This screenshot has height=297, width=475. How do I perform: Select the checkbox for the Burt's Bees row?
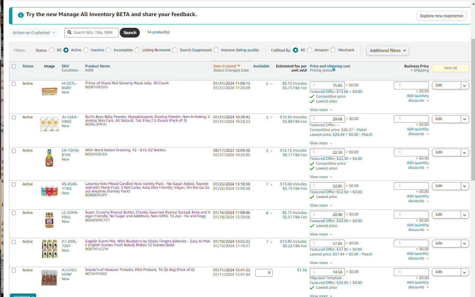[14, 117]
